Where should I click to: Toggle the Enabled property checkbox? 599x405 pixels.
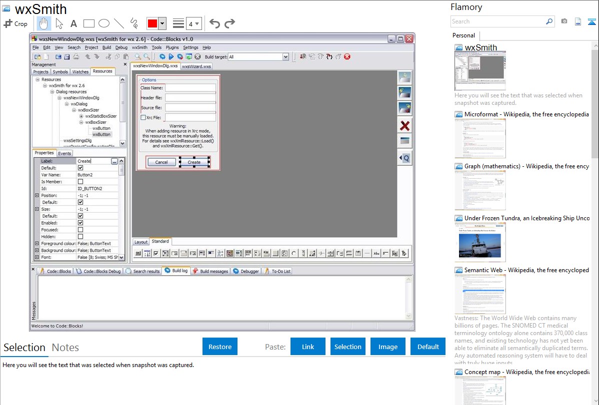[x=80, y=223]
